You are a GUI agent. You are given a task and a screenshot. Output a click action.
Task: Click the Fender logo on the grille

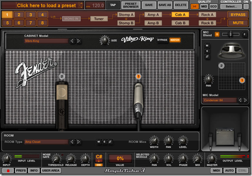click(x=36, y=72)
